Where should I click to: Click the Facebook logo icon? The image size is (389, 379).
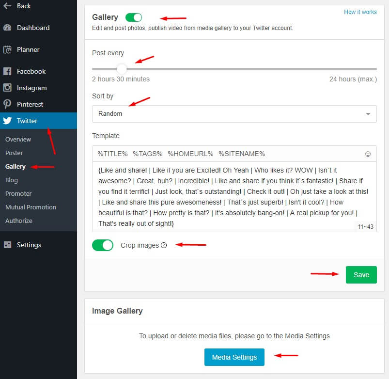(x=7, y=71)
